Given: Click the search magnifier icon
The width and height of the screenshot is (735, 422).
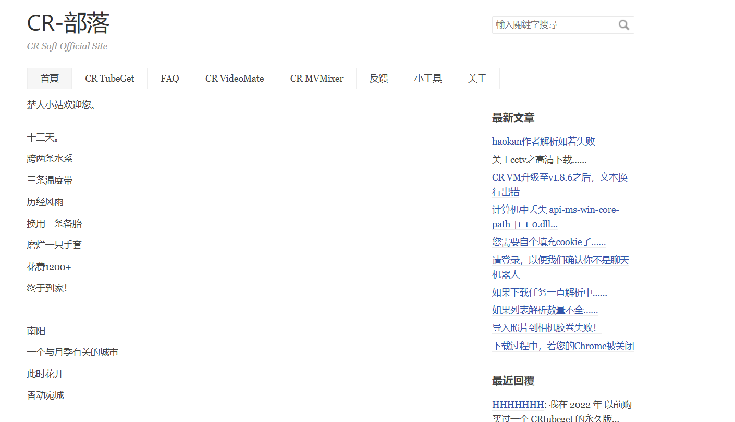Looking at the screenshot, I should coord(623,25).
